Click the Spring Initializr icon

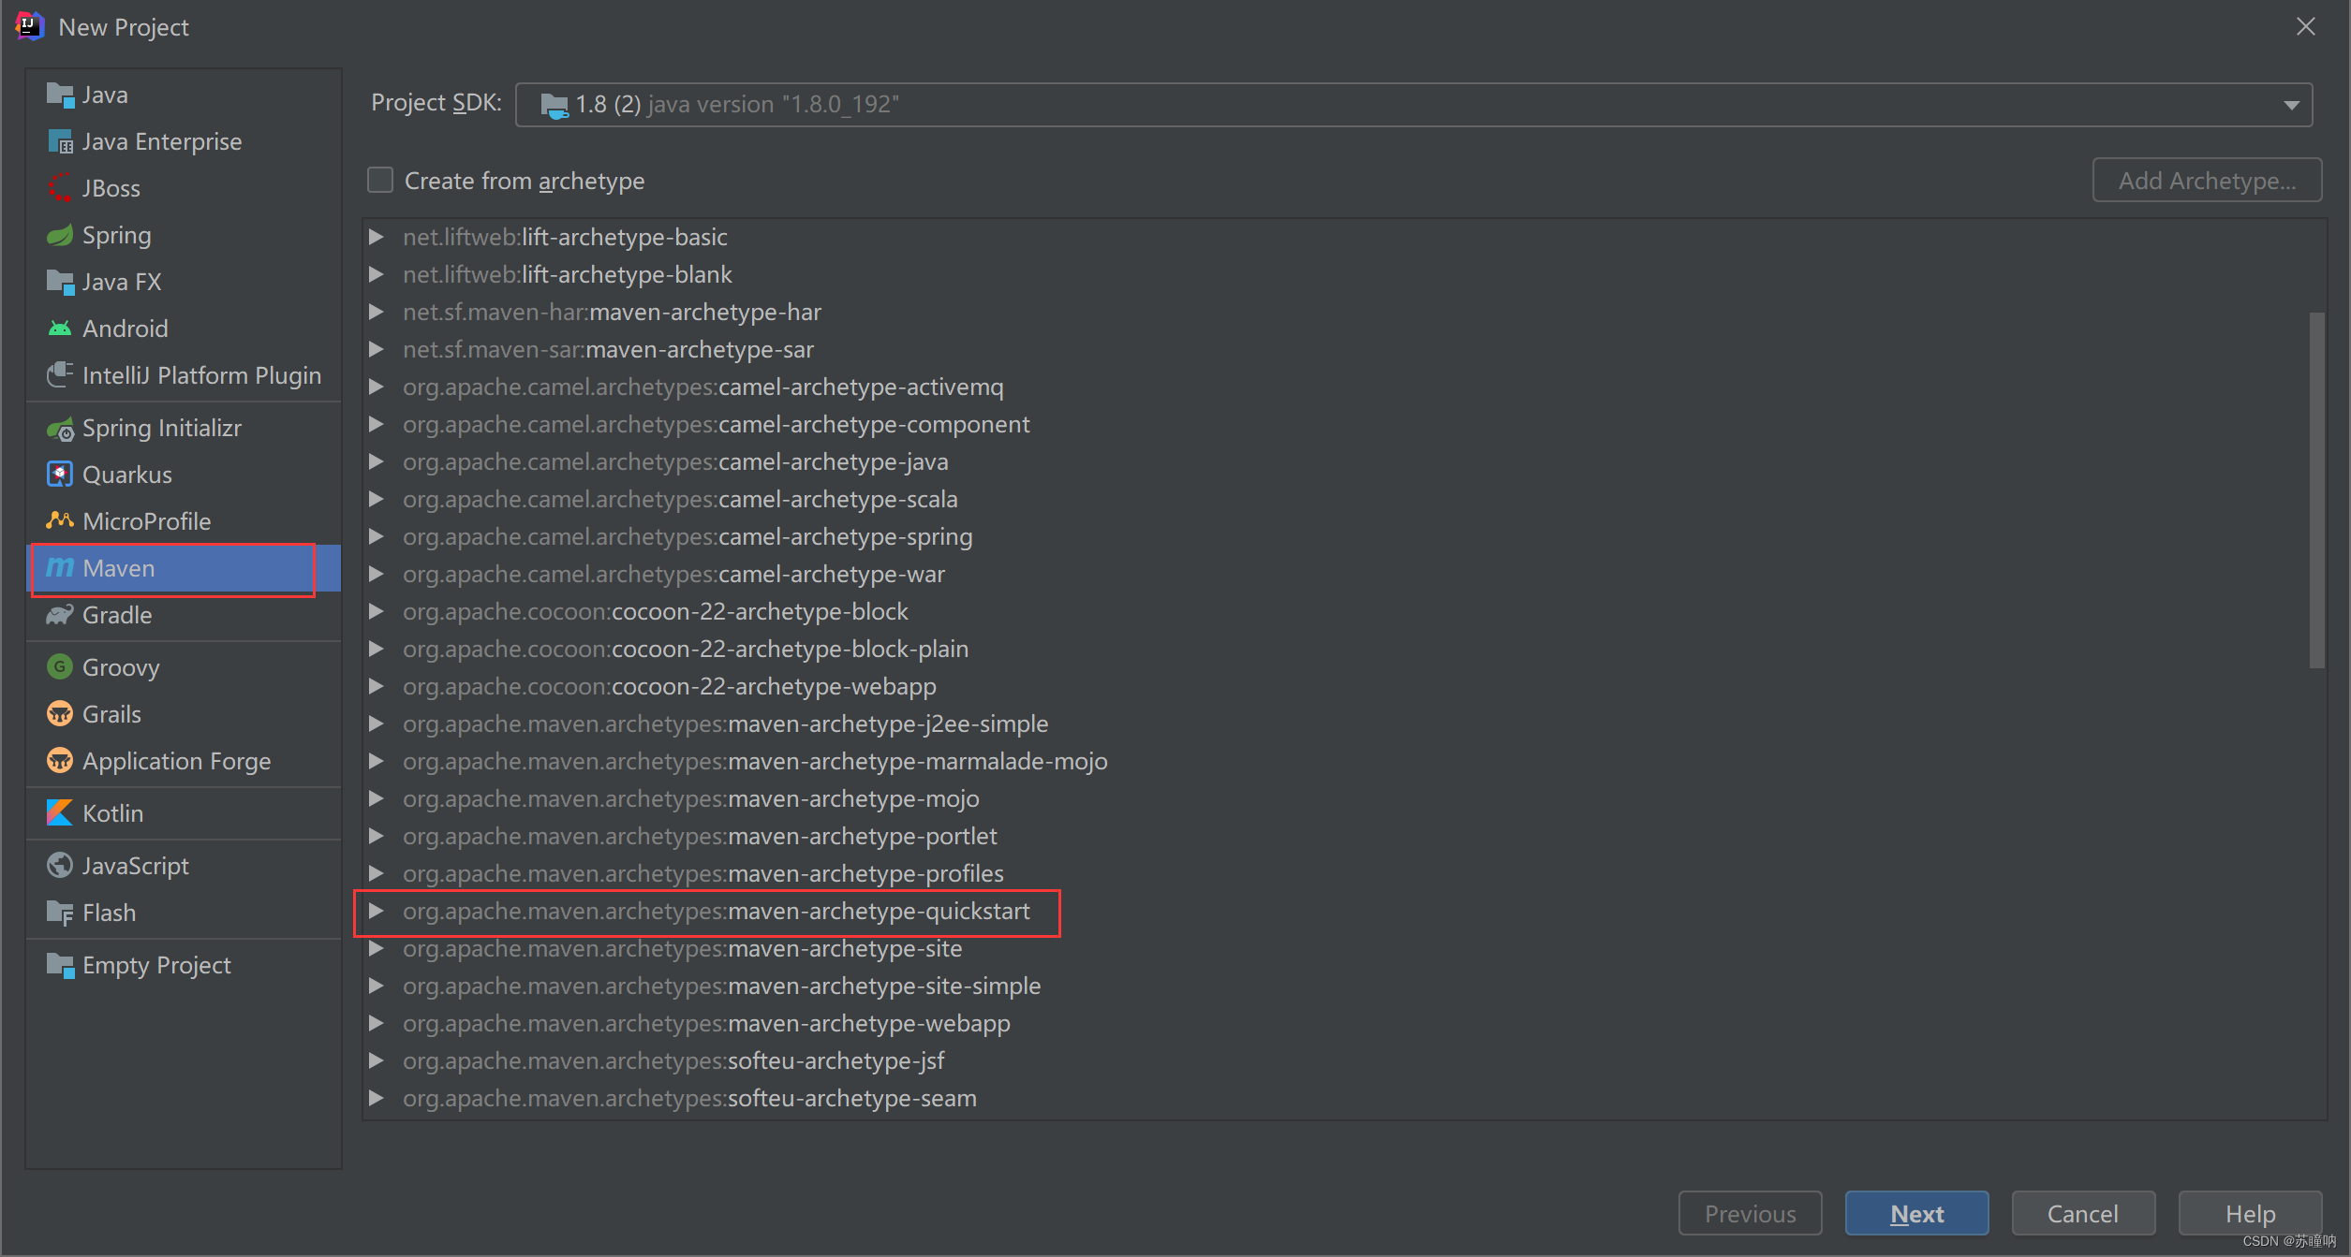pyautogui.click(x=60, y=428)
